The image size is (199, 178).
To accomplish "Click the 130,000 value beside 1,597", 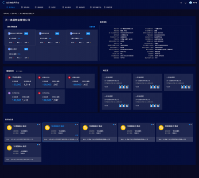I will [x=47, y=100].
